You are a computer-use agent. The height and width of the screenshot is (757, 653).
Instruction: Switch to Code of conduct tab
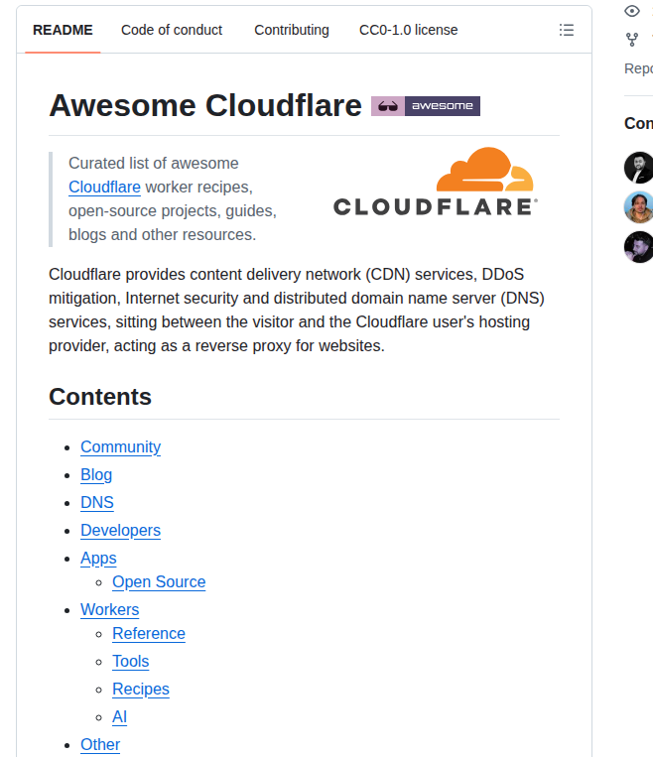click(x=172, y=30)
